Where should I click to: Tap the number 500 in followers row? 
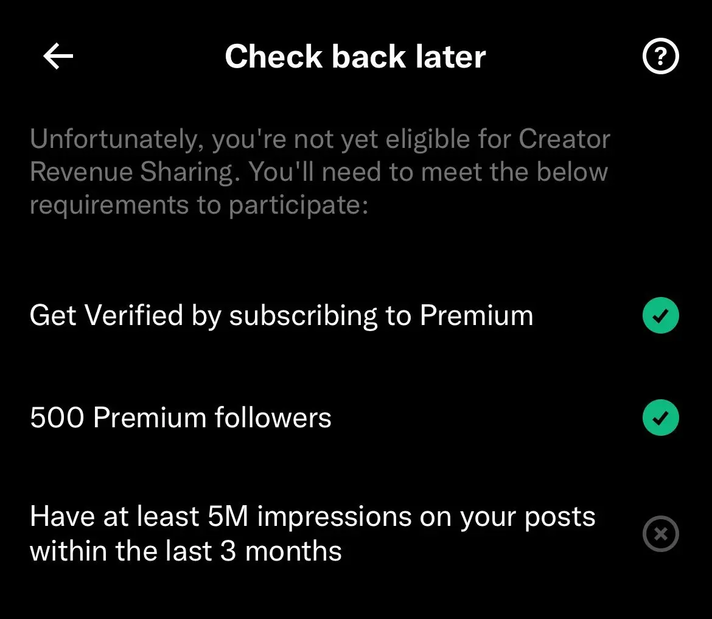(57, 418)
